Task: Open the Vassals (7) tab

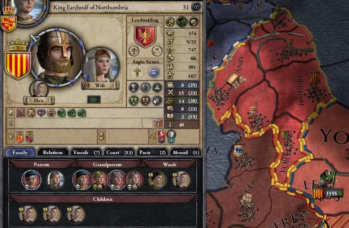Action: pyautogui.click(x=86, y=153)
